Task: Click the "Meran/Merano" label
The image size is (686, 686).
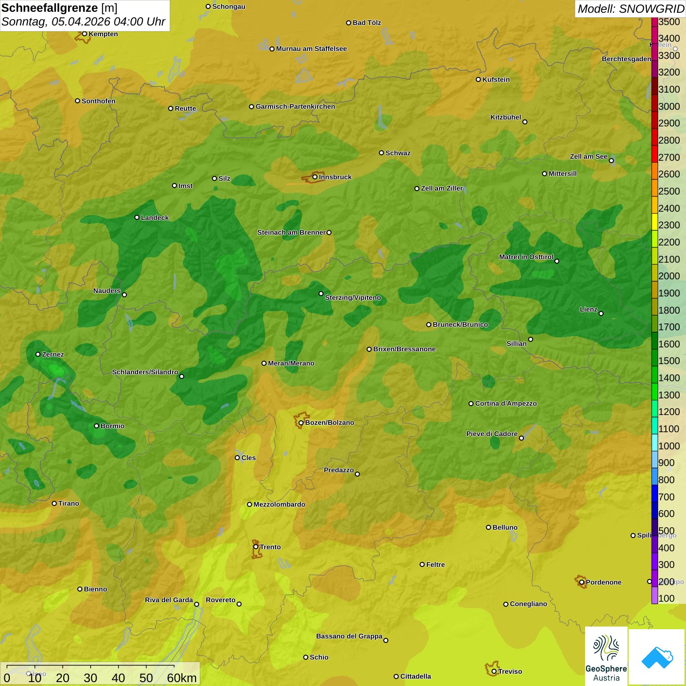Action: tap(291, 363)
